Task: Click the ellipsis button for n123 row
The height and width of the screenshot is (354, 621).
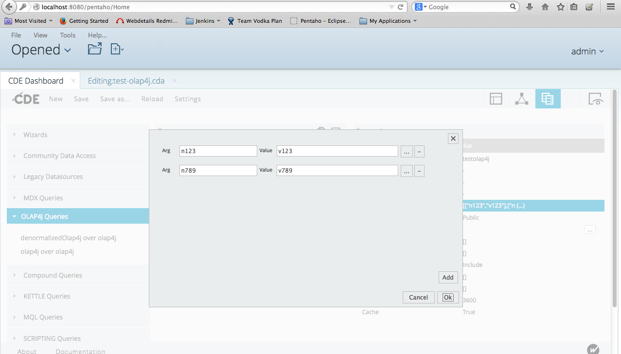Action: pos(407,151)
